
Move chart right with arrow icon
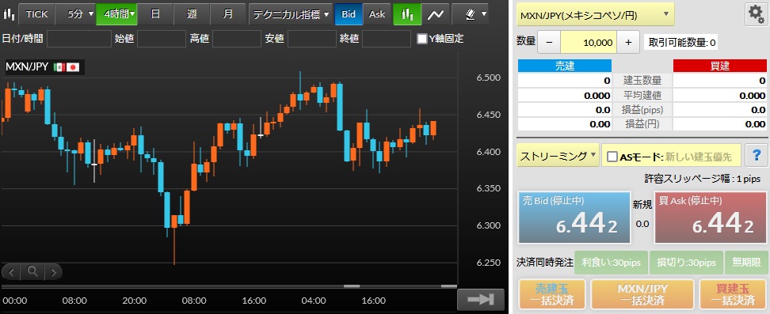[53, 270]
